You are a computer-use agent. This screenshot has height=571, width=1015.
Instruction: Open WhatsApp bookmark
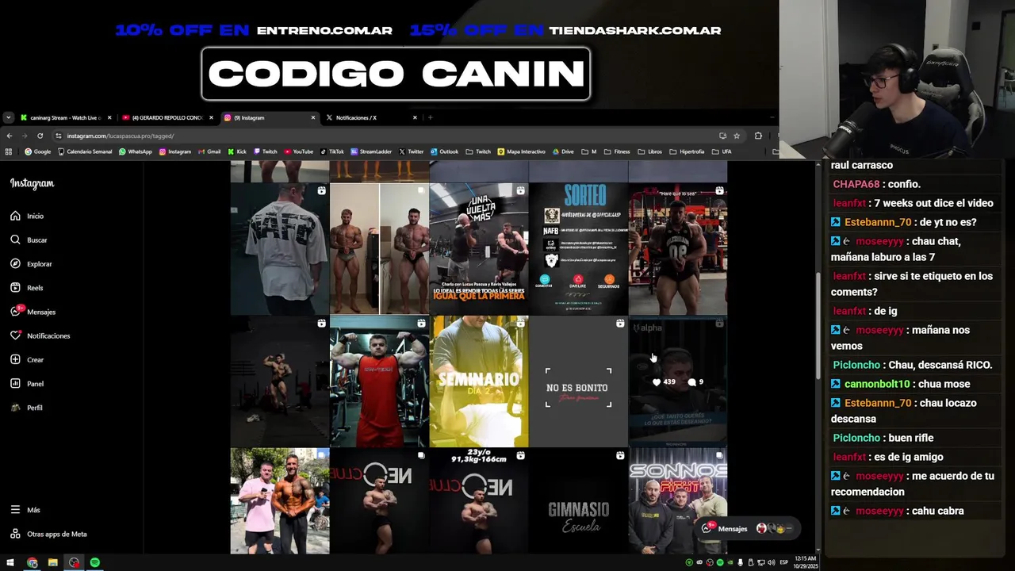(136, 151)
